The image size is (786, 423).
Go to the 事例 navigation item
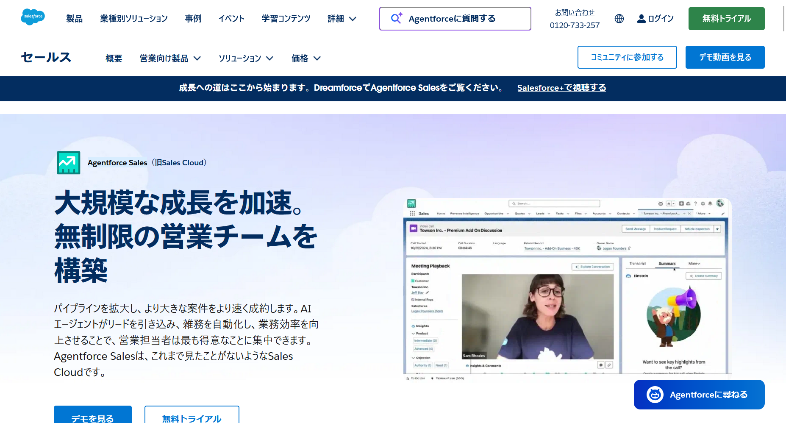coord(193,19)
